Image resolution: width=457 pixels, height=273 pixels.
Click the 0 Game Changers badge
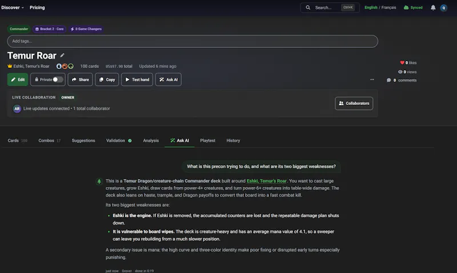tap(86, 29)
